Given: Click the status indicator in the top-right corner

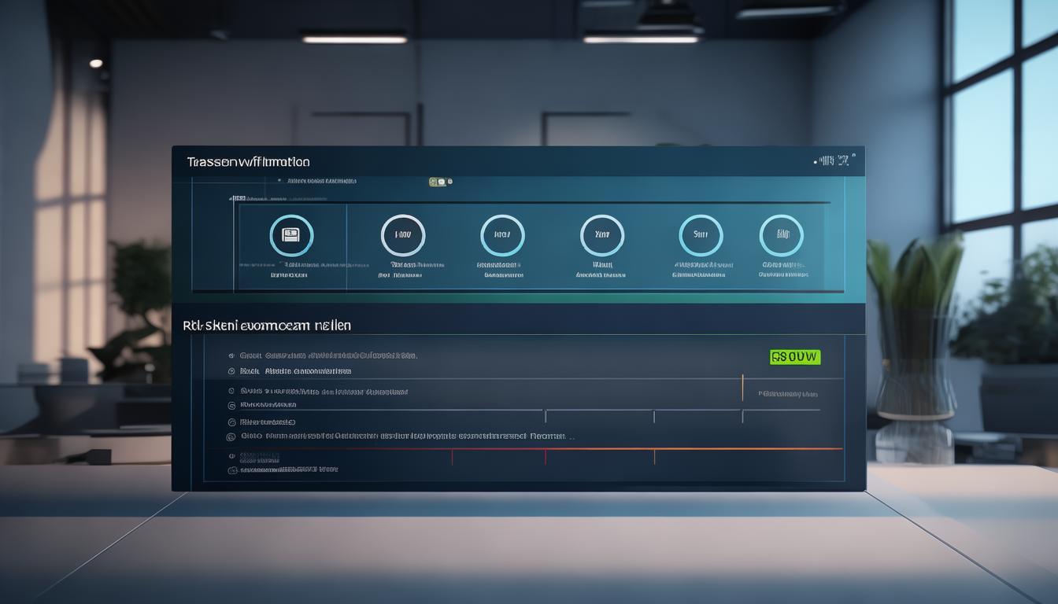Looking at the screenshot, I should tap(834, 161).
